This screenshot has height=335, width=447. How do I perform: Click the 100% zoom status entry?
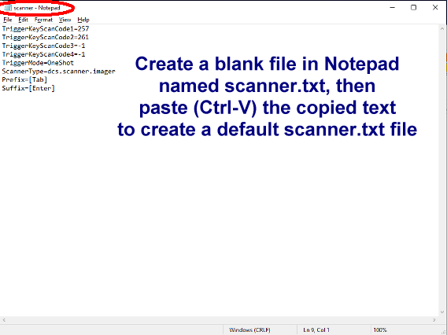(380, 329)
